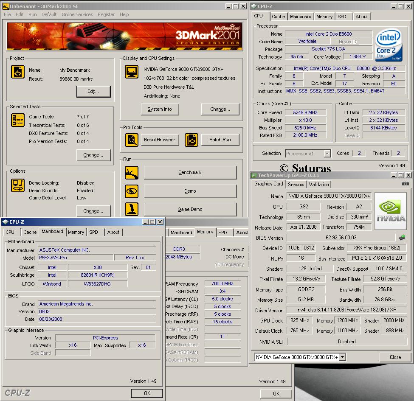Open the Help menu in 3DMark2001
414x401 pixels.
[124, 14]
